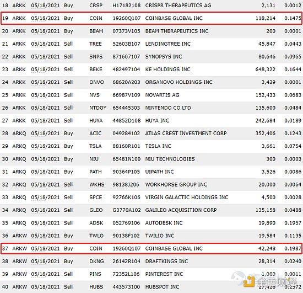Select the highlighted ARKW Coinbase row 37
303x293 pixels.
click(151, 248)
